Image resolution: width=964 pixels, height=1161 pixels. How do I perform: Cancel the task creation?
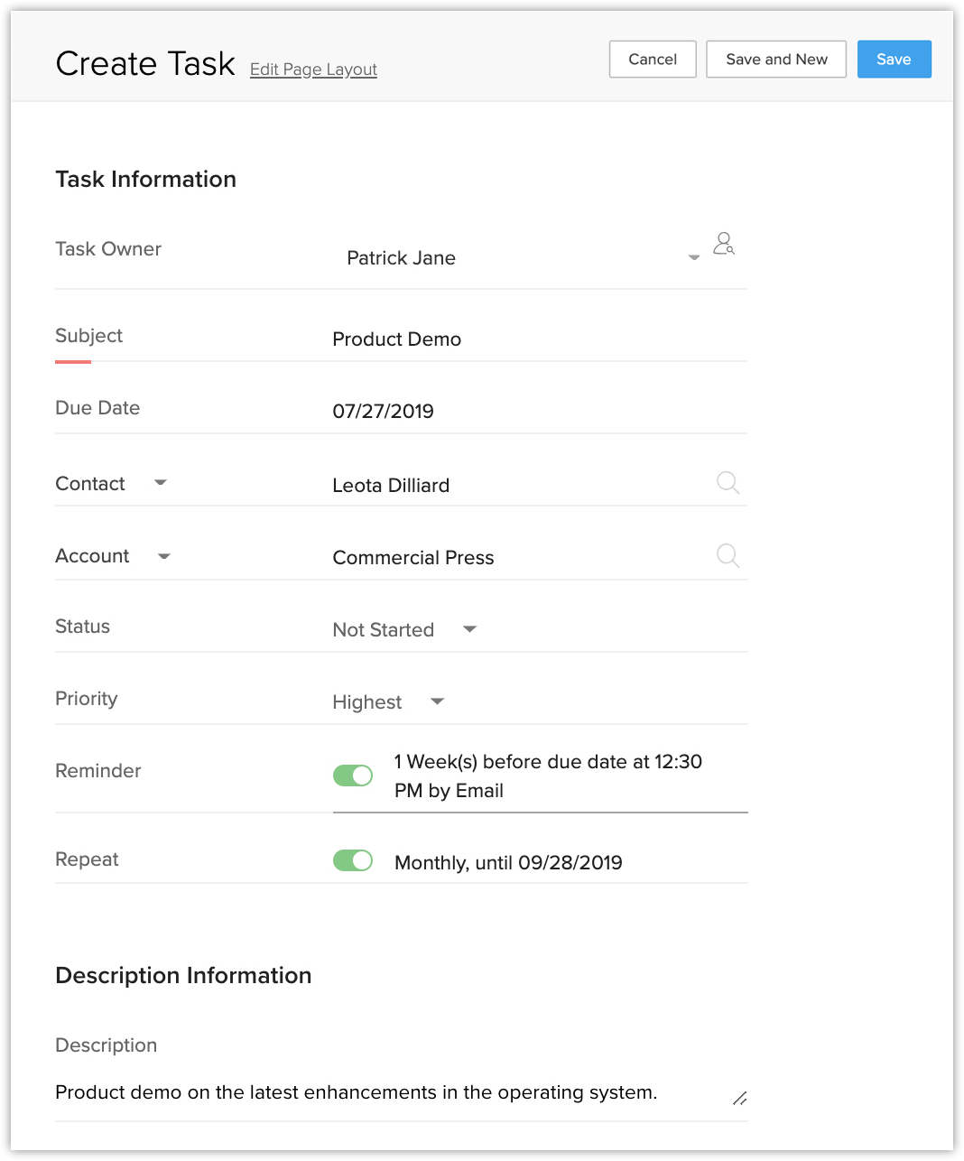pos(653,60)
